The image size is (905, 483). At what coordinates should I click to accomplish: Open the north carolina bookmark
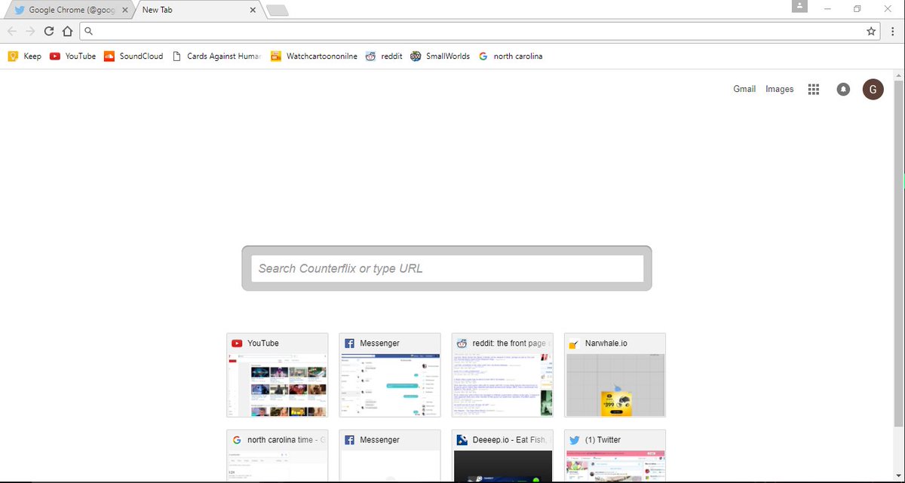[x=511, y=56]
